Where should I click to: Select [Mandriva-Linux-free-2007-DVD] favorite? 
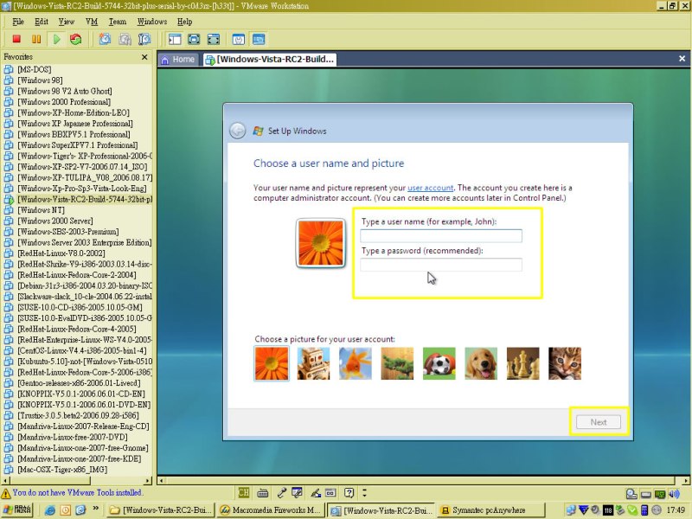73,437
